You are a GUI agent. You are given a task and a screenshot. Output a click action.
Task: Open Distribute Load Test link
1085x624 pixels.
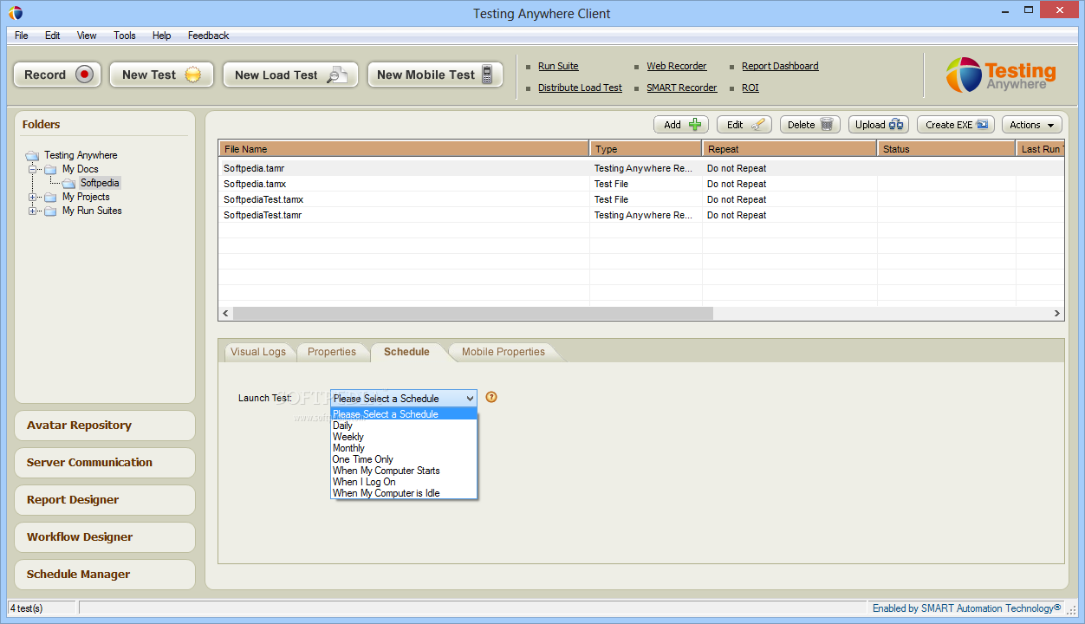580,88
